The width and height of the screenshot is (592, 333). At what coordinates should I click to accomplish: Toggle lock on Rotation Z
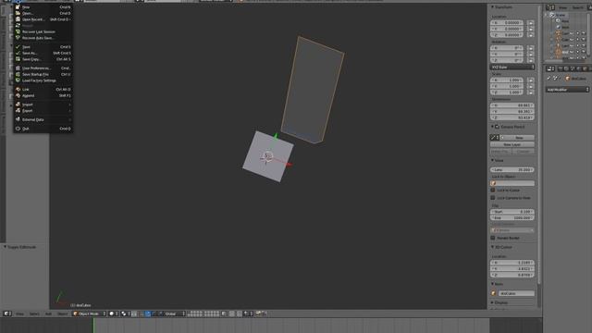pos(530,60)
